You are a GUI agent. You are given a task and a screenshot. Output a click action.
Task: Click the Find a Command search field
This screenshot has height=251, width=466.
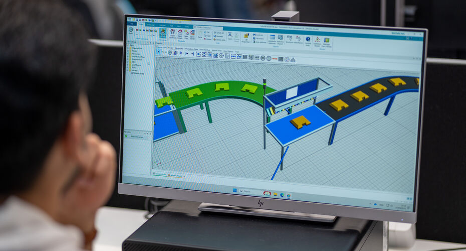pyautogui.click(x=208, y=28)
